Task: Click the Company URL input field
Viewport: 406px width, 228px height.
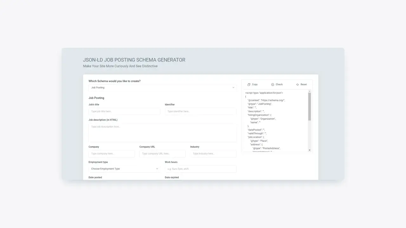Action: coord(162,154)
